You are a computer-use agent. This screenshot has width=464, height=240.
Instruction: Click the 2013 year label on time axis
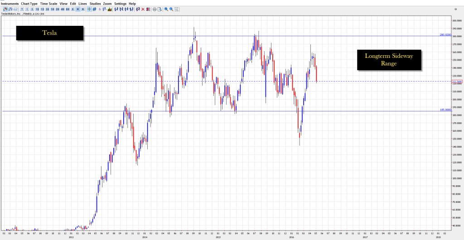click(x=71, y=237)
